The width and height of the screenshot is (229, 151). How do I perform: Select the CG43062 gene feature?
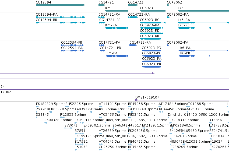pos(168,5)
